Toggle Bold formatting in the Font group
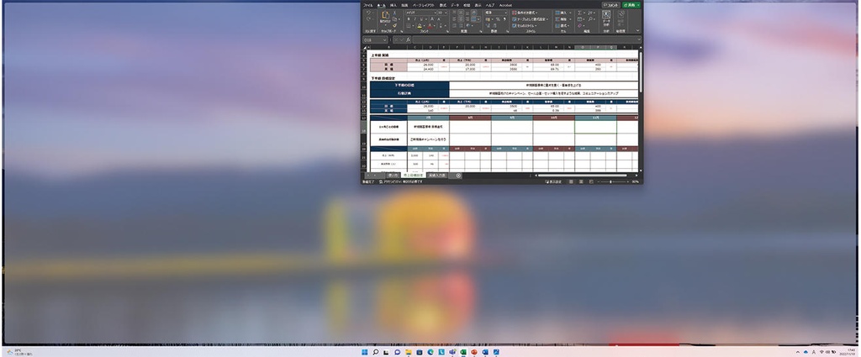 [409, 19]
